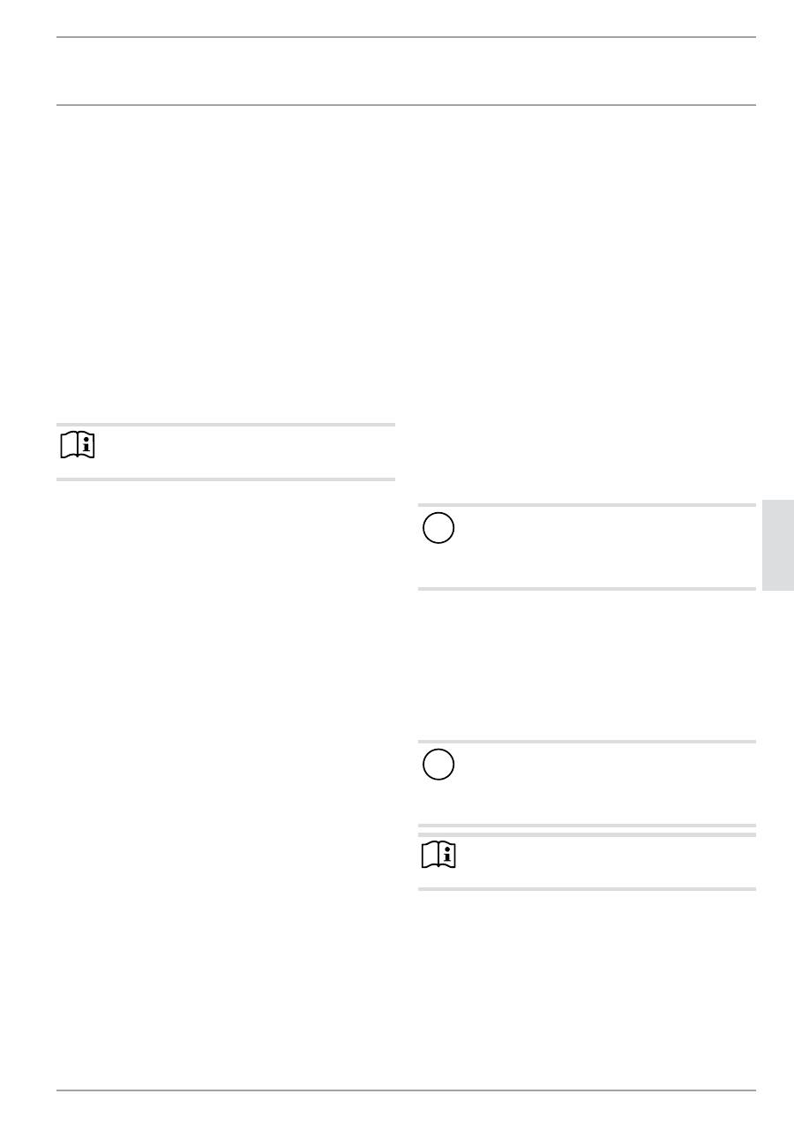Click the upper empty circle symbol
Image resolution: width=794 pixels, height=1124 pixels.
pyautogui.click(x=438, y=527)
